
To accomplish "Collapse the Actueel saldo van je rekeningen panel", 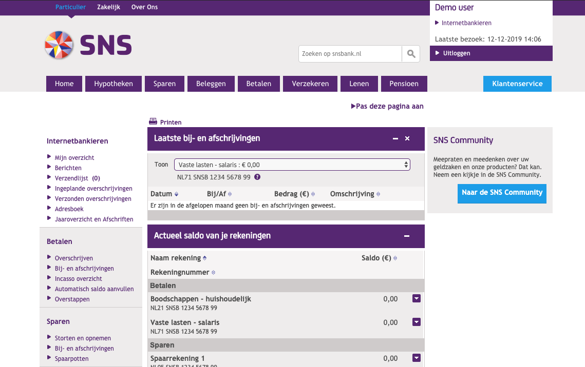I will tap(407, 236).
